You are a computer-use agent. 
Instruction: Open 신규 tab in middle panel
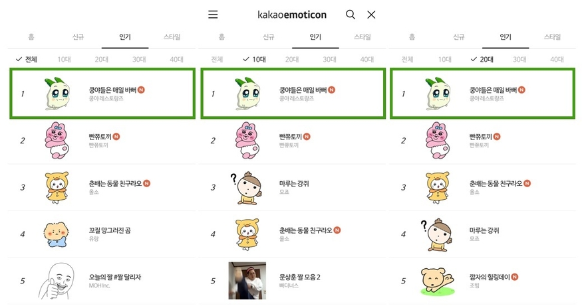pyautogui.click(x=269, y=37)
